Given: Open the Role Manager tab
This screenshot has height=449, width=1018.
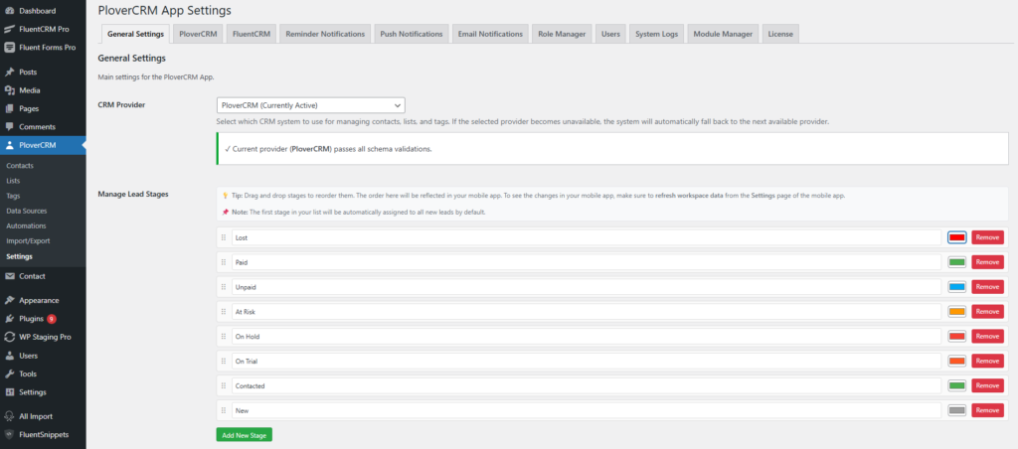Looking at the screenshot, I should point(561,34).
